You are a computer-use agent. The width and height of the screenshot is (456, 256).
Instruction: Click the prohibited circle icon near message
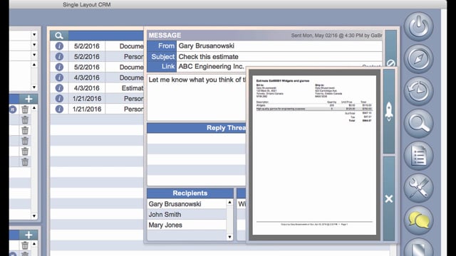coord(391,63)
